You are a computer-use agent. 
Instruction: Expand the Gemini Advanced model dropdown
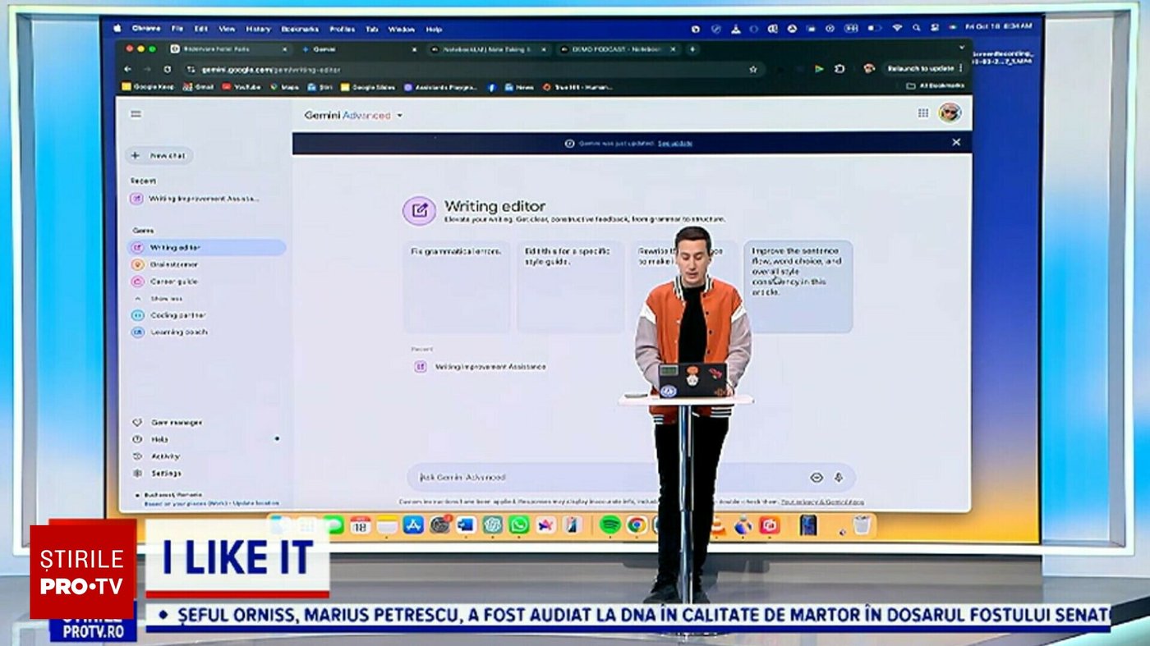coord(353,116)
